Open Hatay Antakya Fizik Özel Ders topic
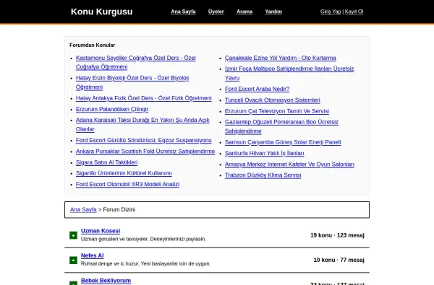Viewport: 434px width, 285px height. tap(144, 98)
